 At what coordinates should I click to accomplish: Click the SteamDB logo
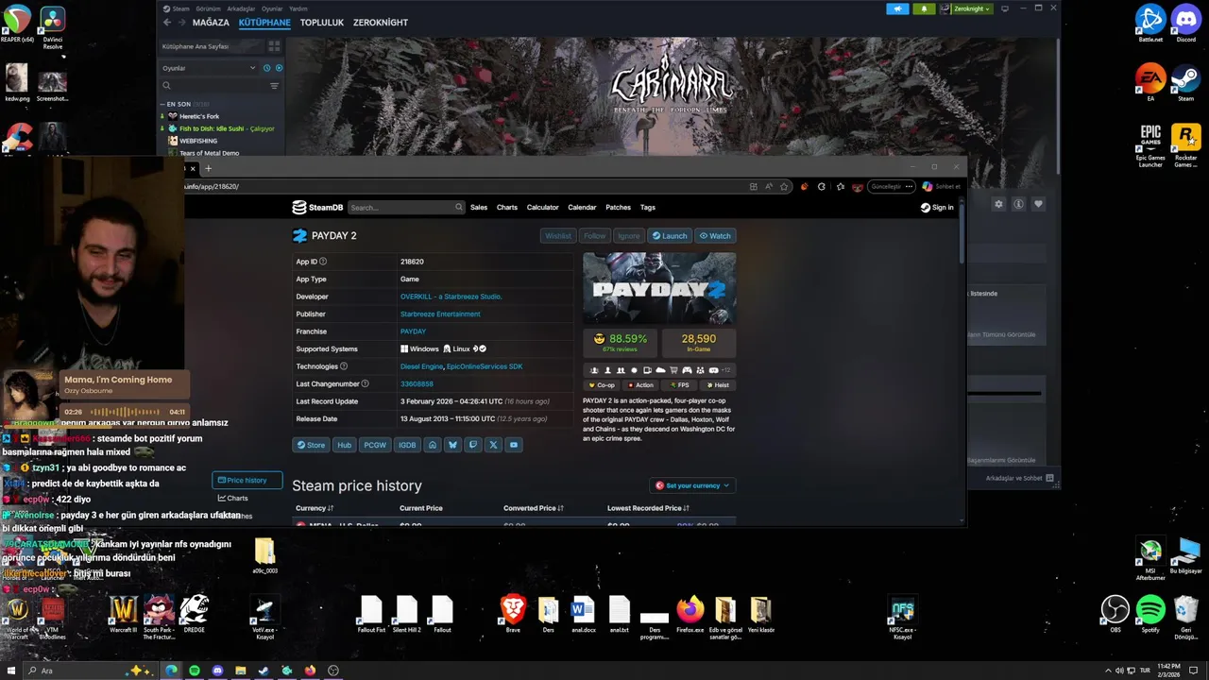click(317, 207)
